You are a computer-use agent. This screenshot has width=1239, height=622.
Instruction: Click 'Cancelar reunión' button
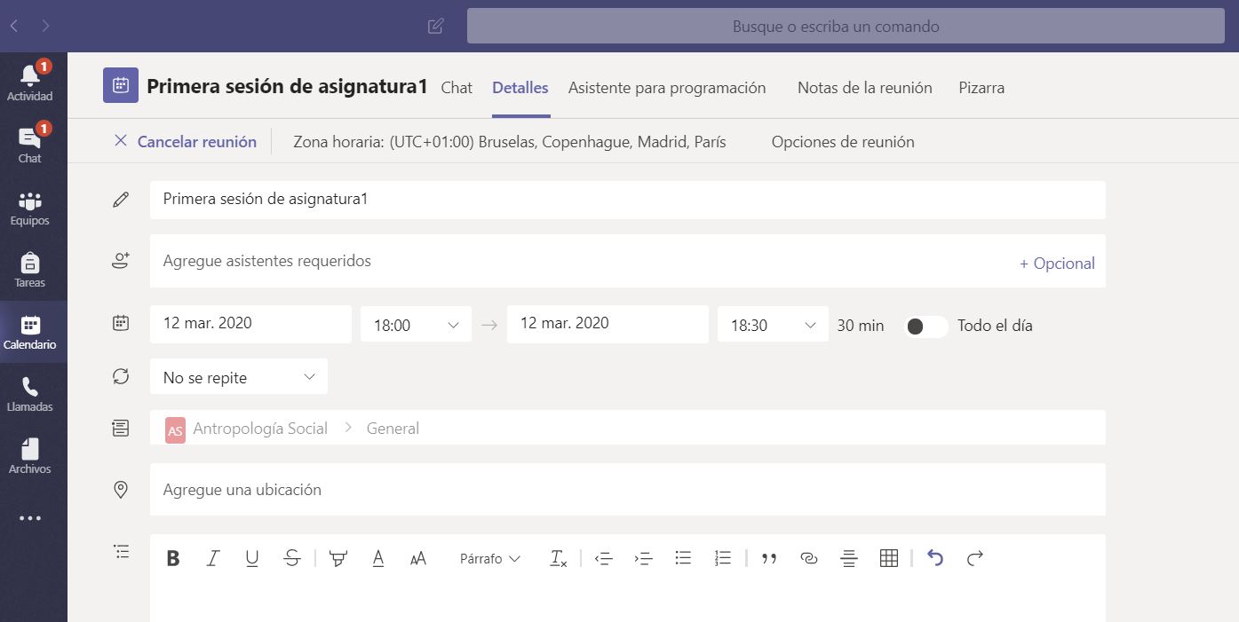click(186, 142)
